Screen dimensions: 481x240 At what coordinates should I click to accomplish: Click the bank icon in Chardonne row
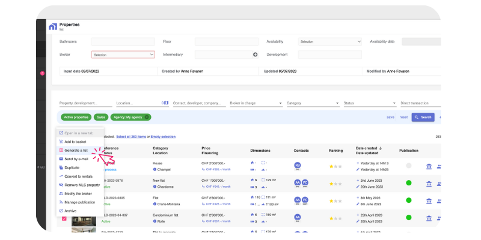click(429, 184)
